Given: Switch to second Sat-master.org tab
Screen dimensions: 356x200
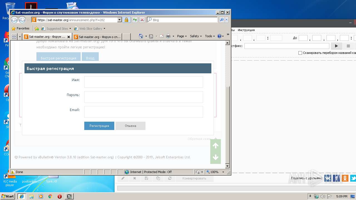Looking at the screenshot, I should pos(97,37).
